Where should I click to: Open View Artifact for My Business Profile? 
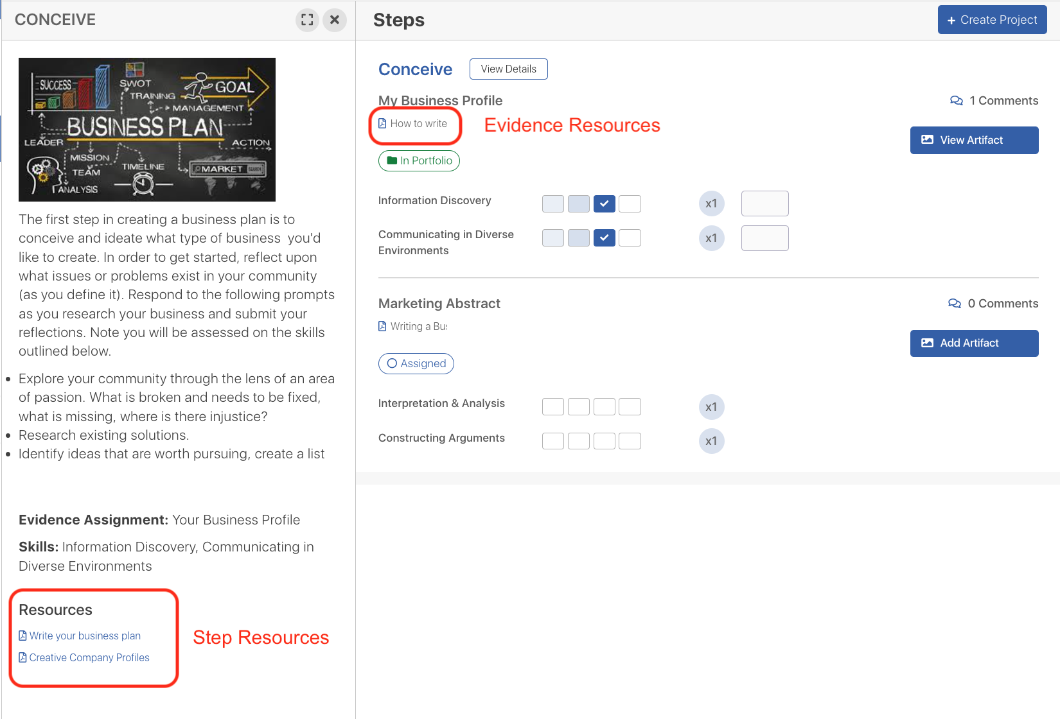click(x=974, y=140)
